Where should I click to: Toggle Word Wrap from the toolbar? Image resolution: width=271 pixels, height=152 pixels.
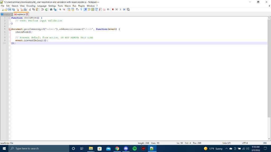[77, 9]
